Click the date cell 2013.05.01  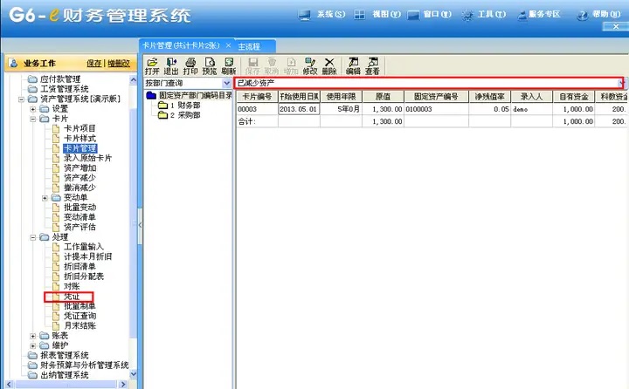(299, 109)
